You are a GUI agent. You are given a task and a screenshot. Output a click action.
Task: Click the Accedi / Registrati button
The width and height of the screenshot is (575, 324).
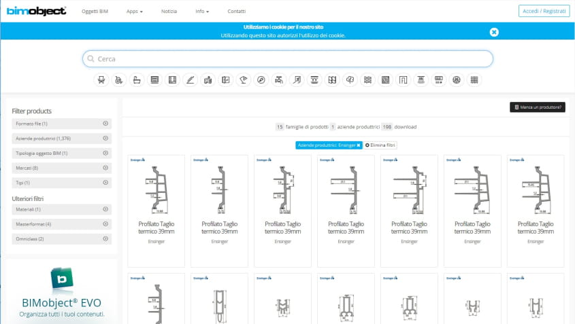click(544, 12)
